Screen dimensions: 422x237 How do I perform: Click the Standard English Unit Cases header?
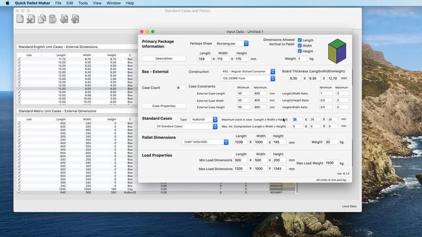58,47
